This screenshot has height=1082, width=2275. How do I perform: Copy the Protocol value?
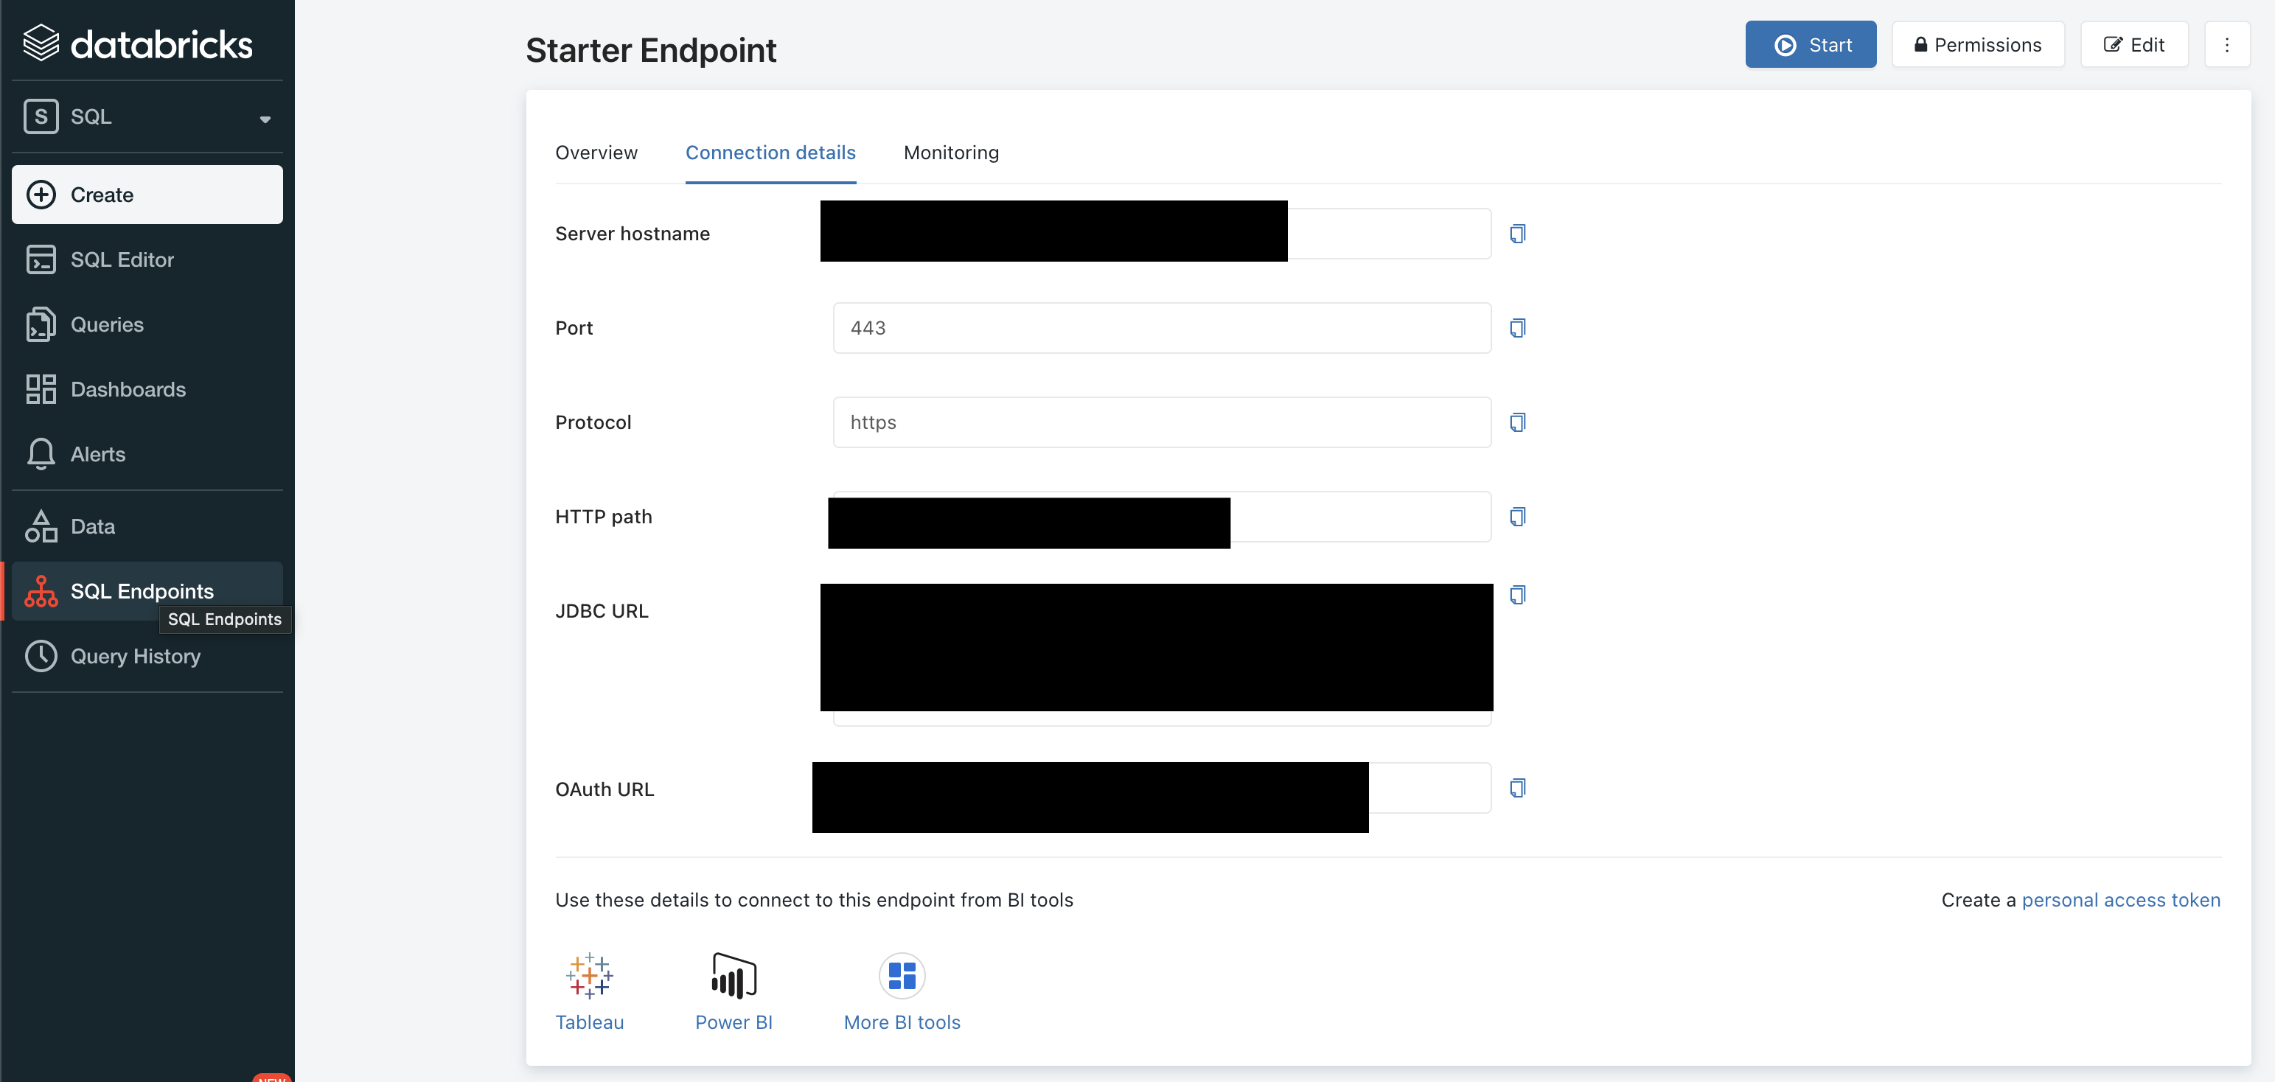coord(1517,422)
